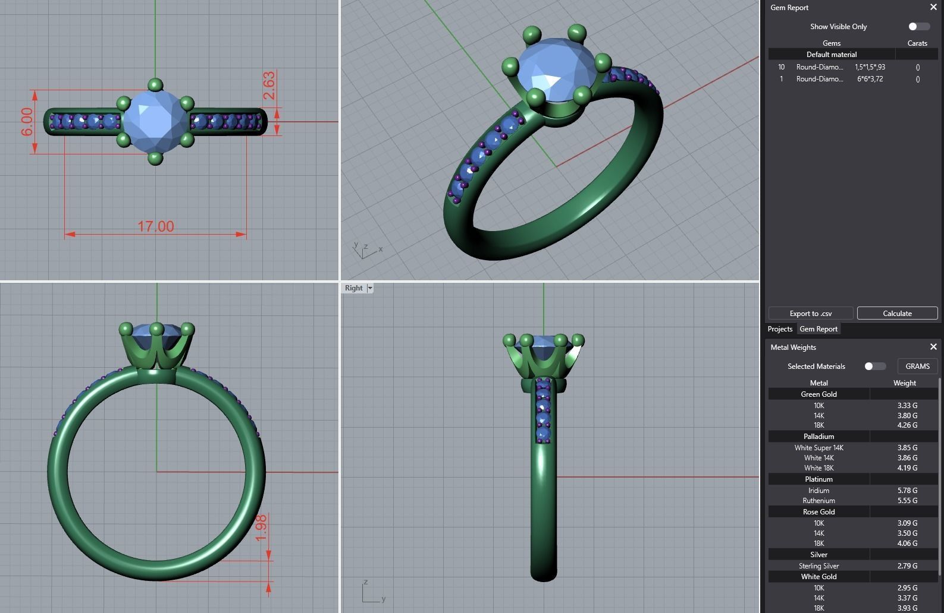Select White Gold 14K 3.37 G row

point(853,598)
